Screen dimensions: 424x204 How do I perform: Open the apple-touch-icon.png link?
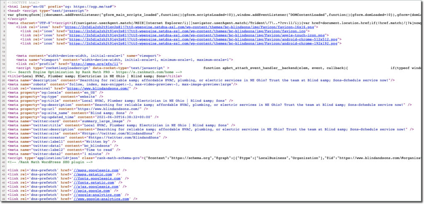[198, 35]
